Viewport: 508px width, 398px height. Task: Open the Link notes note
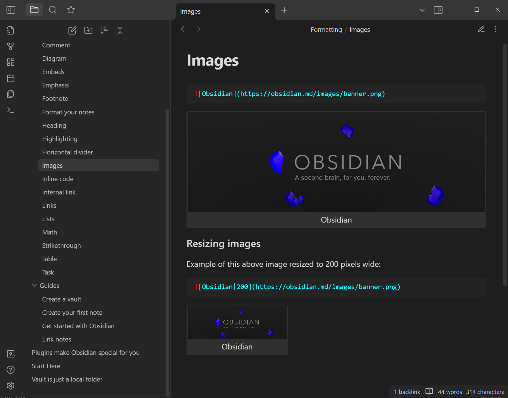[98, 339]
